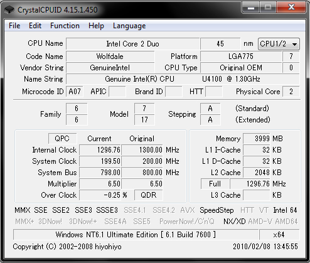Click the L2 cache speed 1296.76 value
310x263 pixels.
(x=250, y=184)
